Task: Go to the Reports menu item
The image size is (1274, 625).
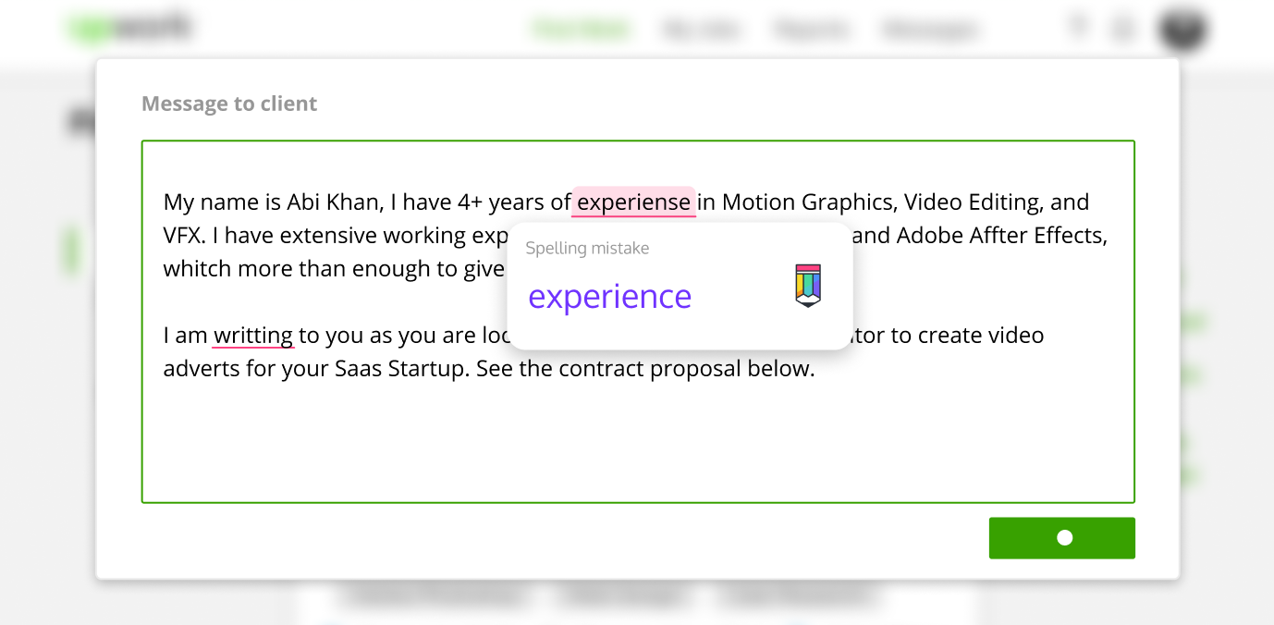Action: 811,30
